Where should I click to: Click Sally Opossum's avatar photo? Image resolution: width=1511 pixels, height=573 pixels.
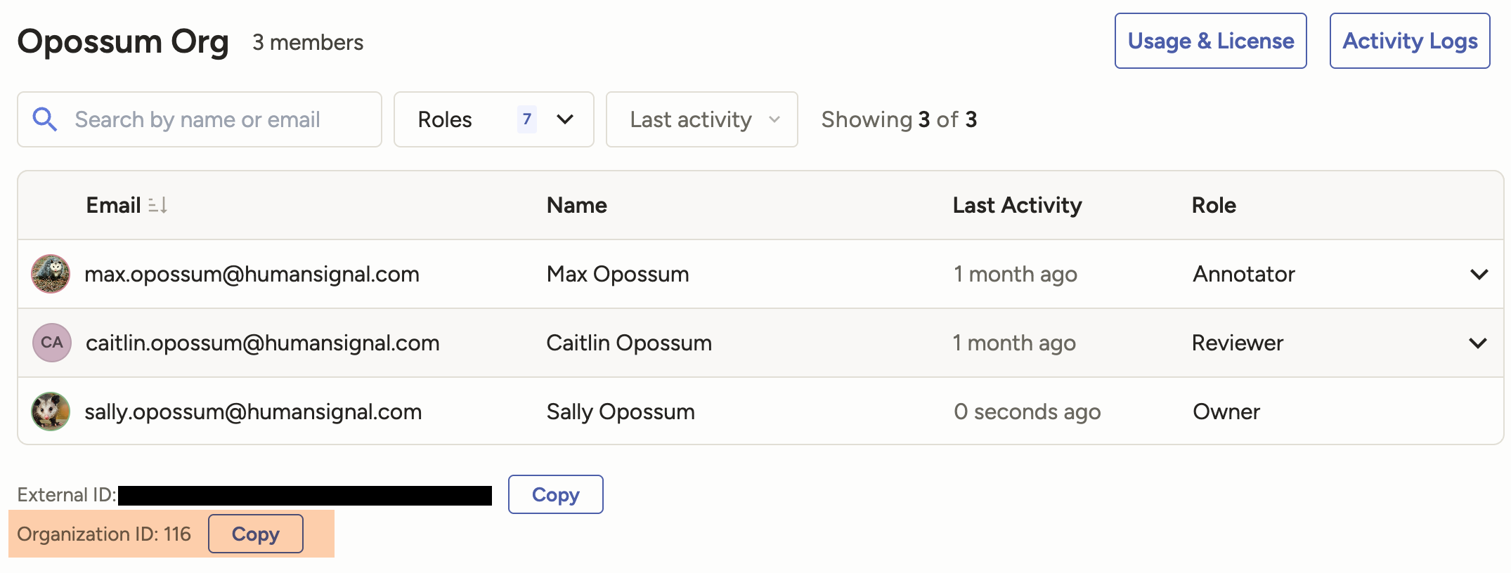tap(51, 411)
